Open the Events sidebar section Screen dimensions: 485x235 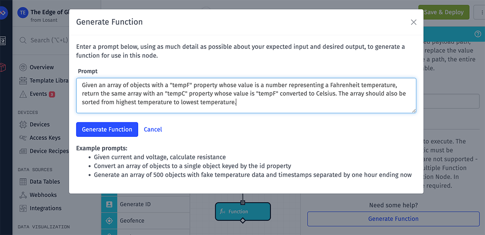pos(38,94)
